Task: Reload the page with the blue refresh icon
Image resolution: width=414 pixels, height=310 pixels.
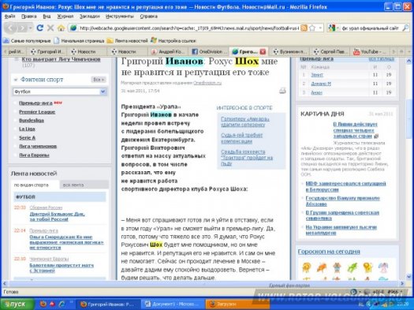Action: (40, 28)
